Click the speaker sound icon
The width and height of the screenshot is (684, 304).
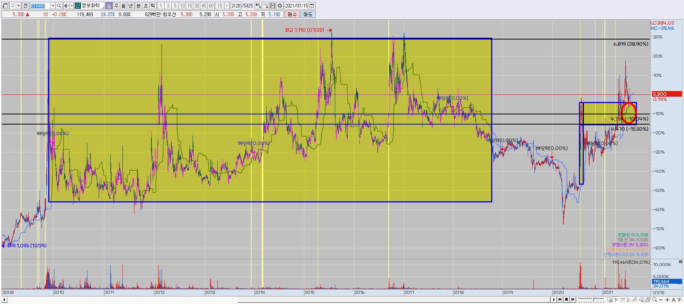[66, 6]
